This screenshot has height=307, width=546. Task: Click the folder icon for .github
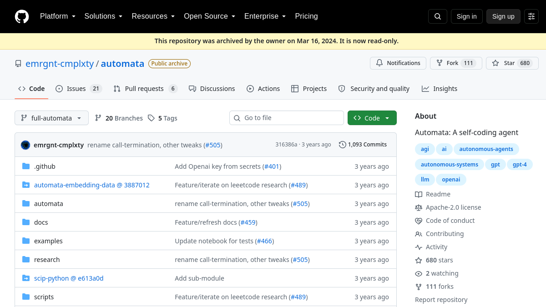[26, 166]
